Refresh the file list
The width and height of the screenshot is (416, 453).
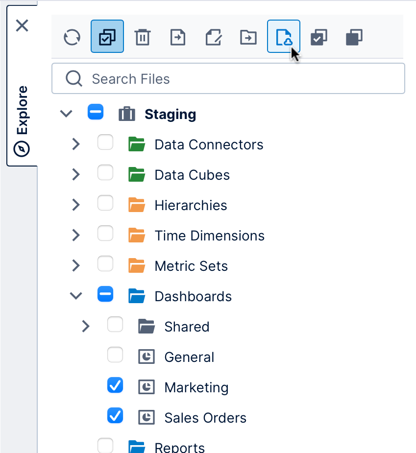[72, 37]
